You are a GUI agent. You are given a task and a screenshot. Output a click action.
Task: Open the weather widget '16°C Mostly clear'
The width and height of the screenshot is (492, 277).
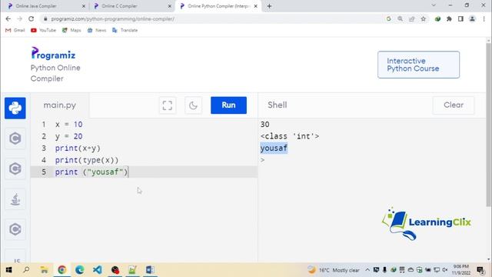(x=333, y=270)
